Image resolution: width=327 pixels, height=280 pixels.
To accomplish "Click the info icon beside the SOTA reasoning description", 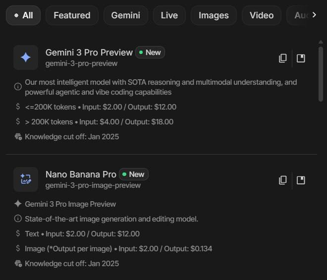I will (18, 86).
